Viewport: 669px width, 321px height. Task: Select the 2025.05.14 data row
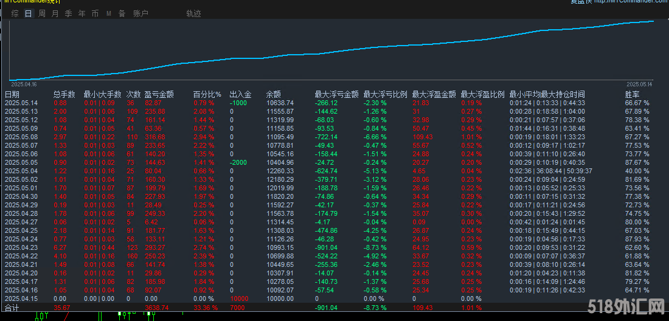click(x=21, y=103)
